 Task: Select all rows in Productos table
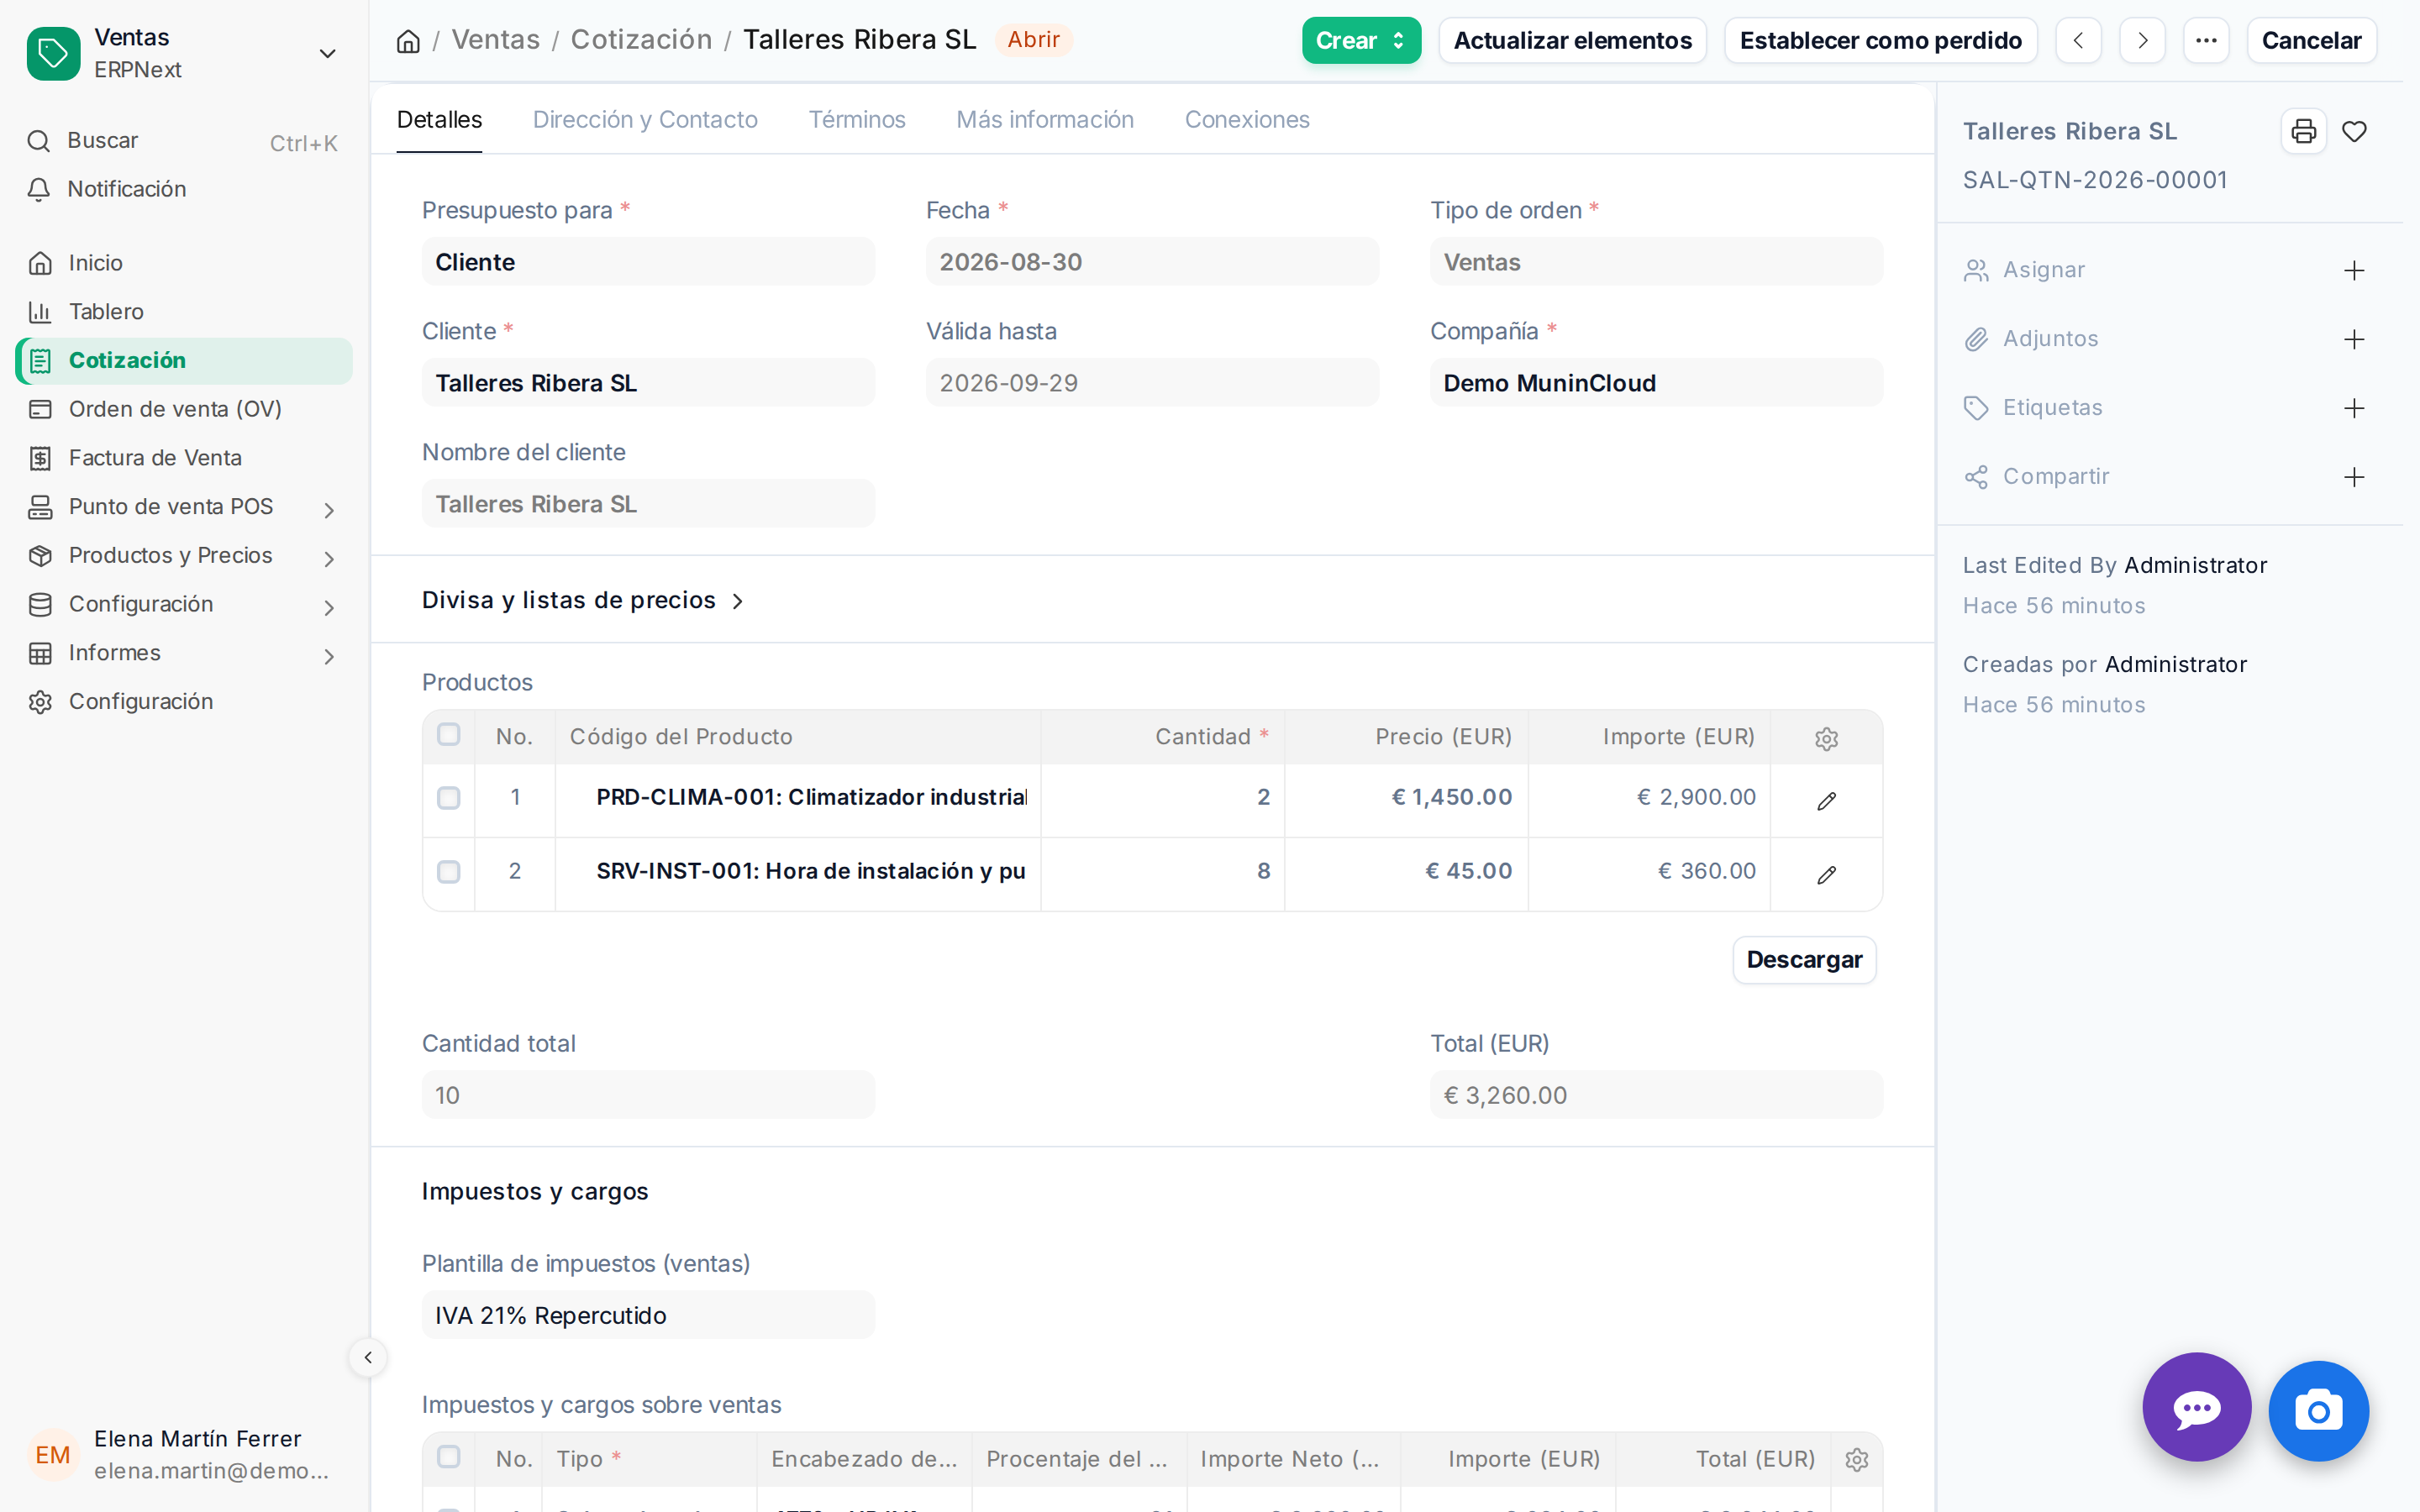[448, 735]
